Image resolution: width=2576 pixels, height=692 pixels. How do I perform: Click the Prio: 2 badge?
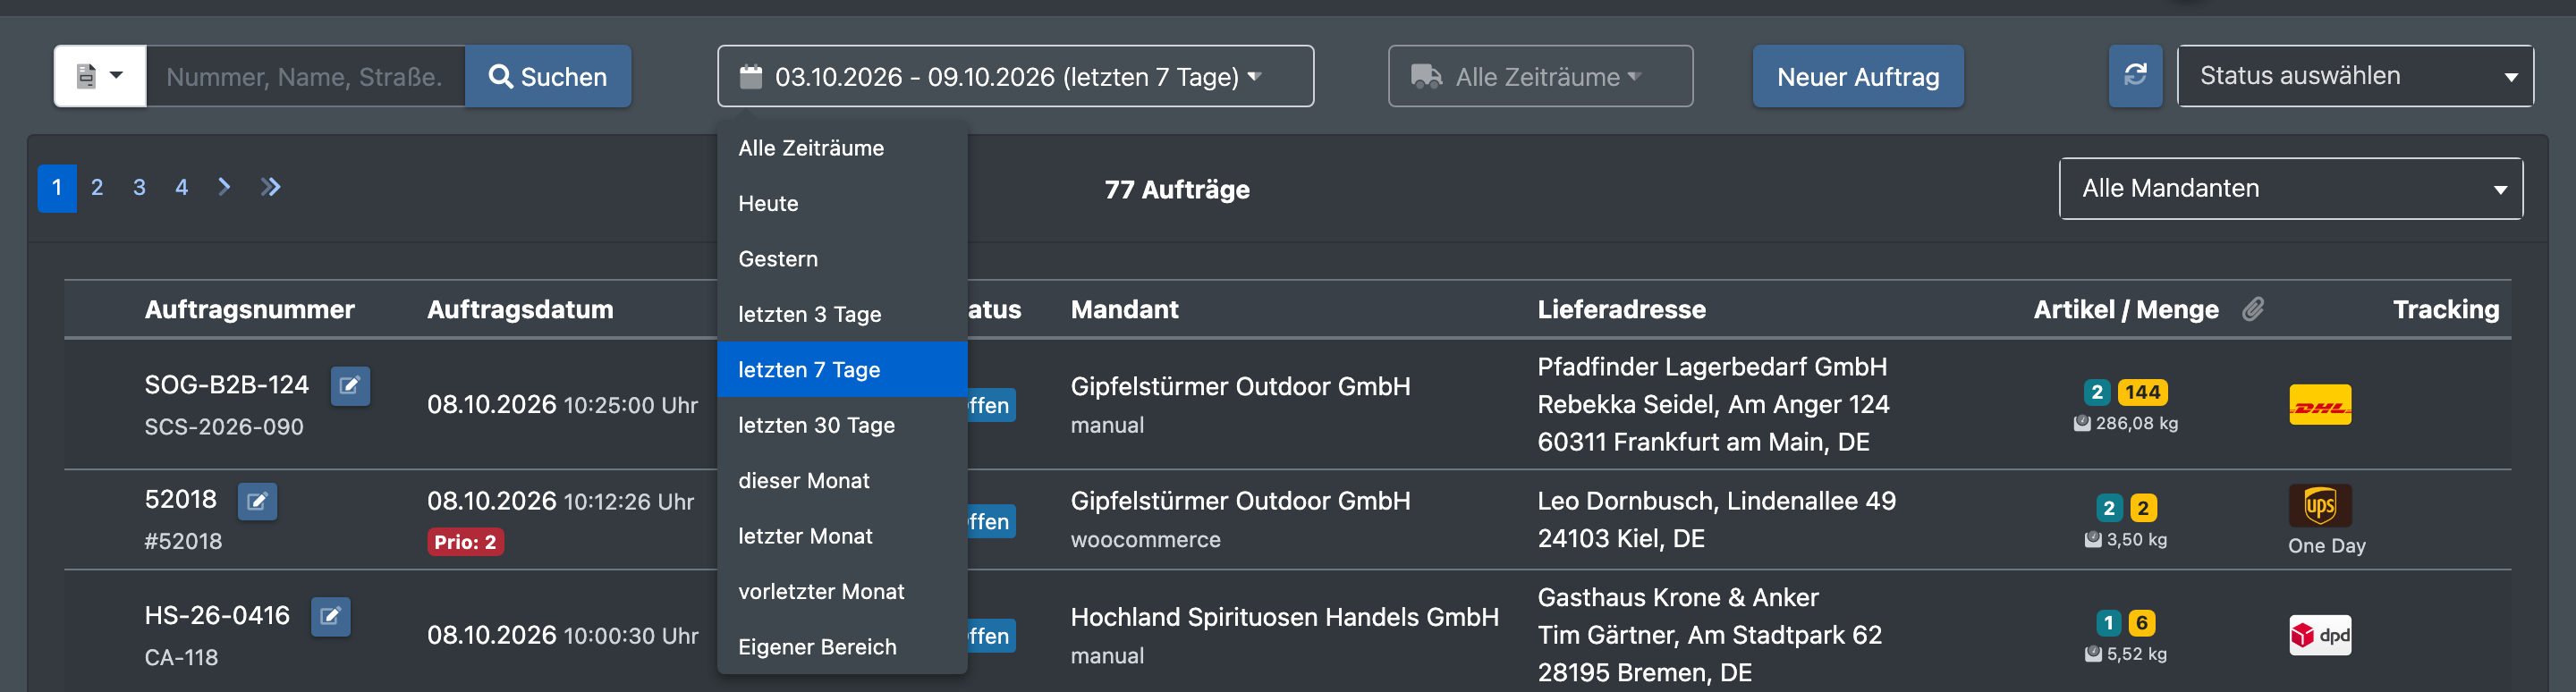coord(465,542)
